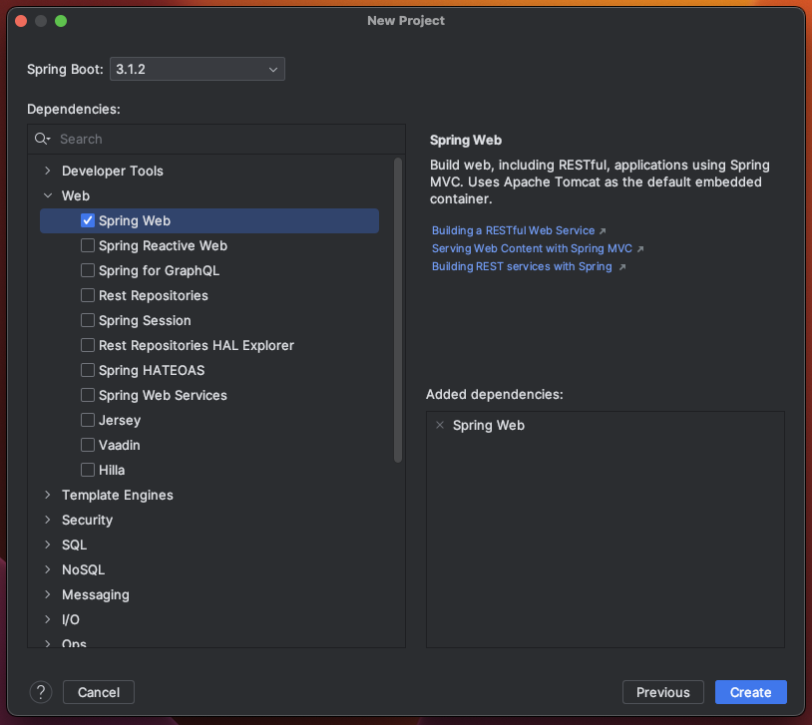The image size is (812, 725).
Task: Click the green zoom traffic light icon
Action: point(61,19)
